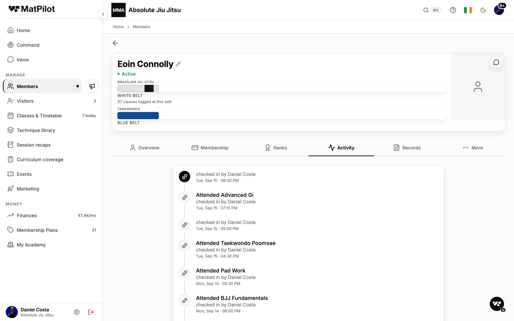Click the Attended Taekwondo Poomsae entry
Screen dimensions: 514x321
[x=236, y=243]
